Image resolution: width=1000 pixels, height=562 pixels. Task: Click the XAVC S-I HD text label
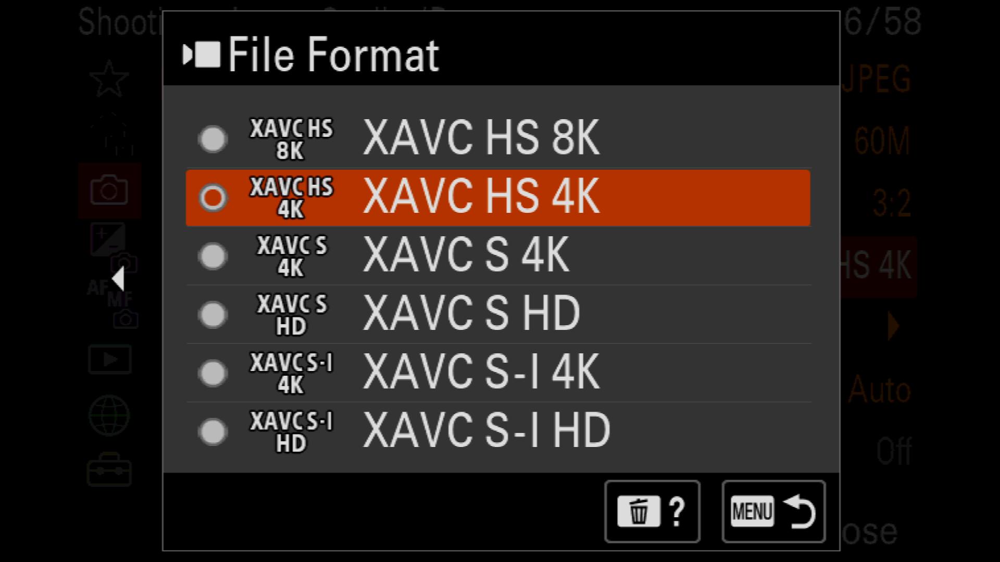[x=486, y=430]
